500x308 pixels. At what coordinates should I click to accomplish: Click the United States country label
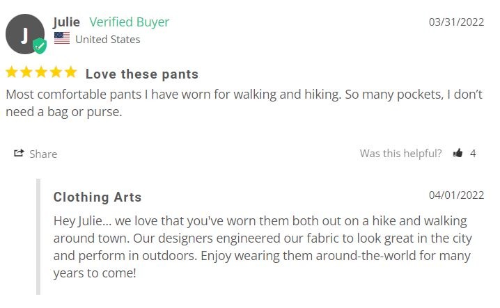pyautogui.click(x=108, y=40)
